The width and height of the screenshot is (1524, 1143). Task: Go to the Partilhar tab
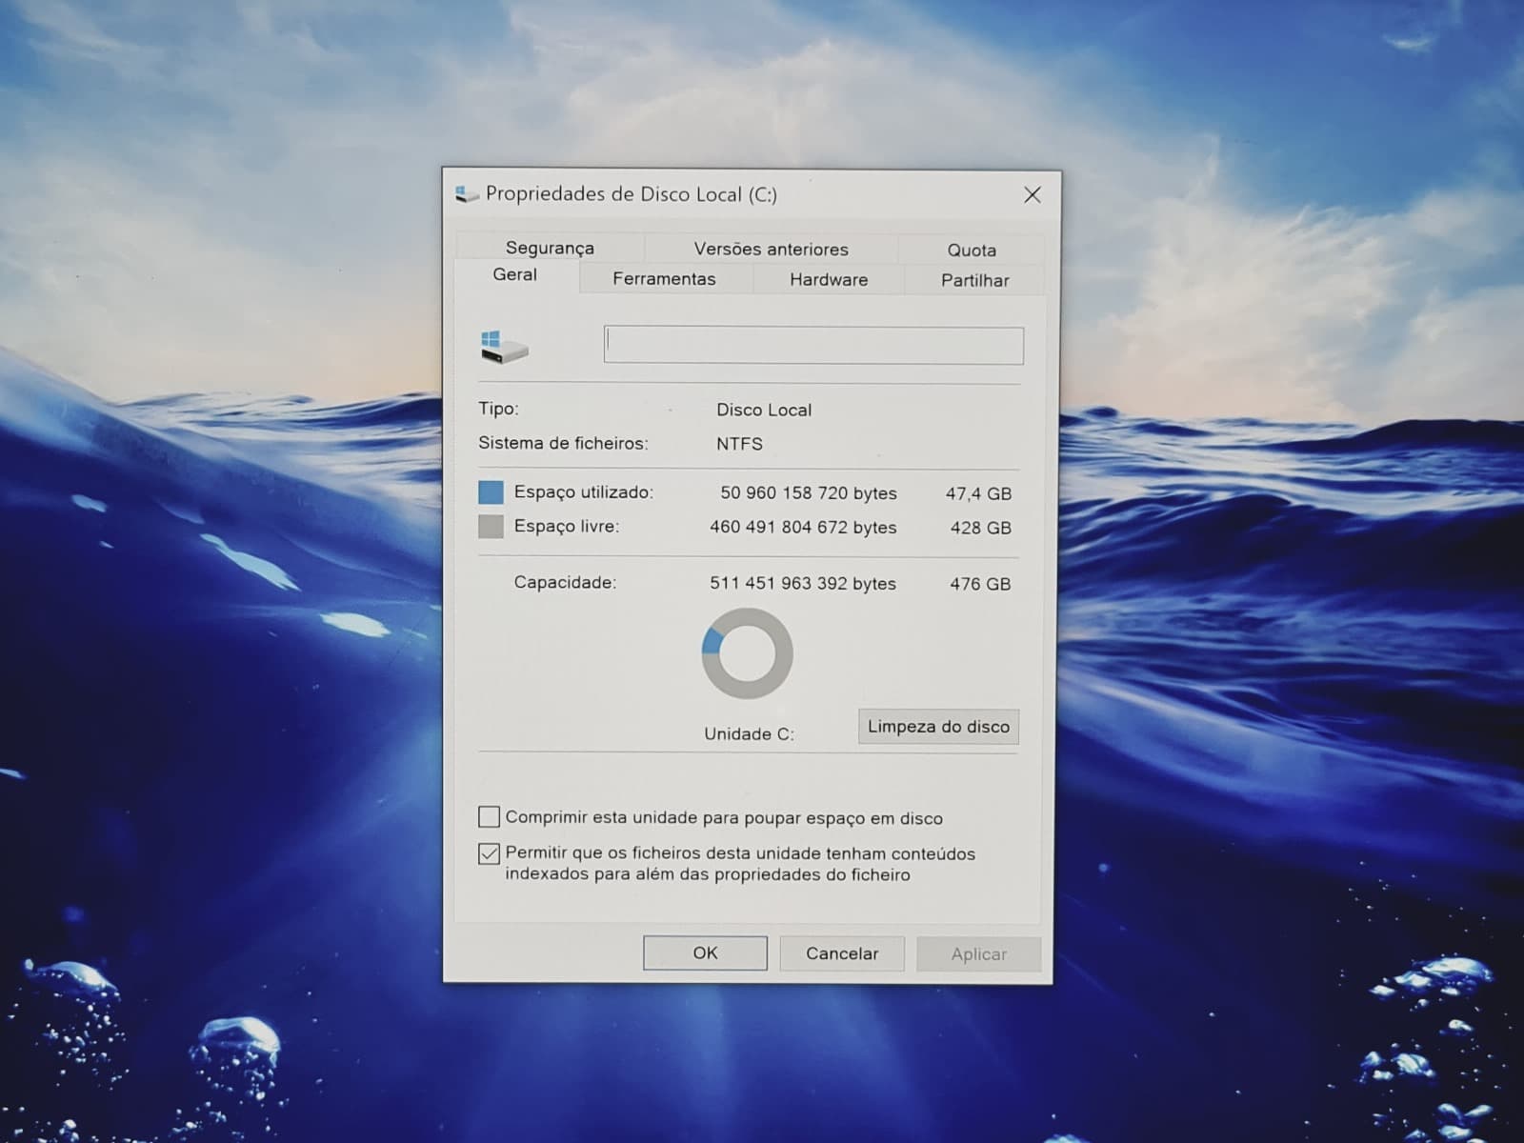(974, 281)
